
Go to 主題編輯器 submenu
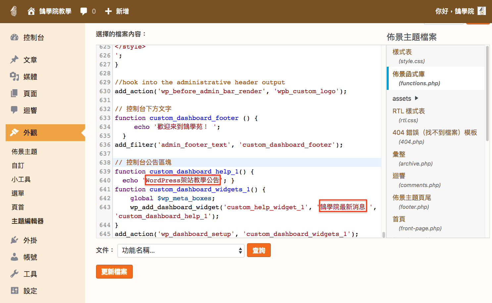(x=27, y=221)
